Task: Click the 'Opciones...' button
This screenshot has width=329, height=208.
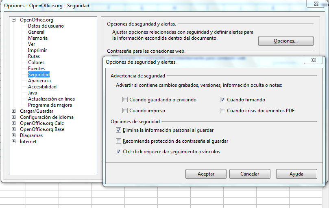Action: (285, 41)
